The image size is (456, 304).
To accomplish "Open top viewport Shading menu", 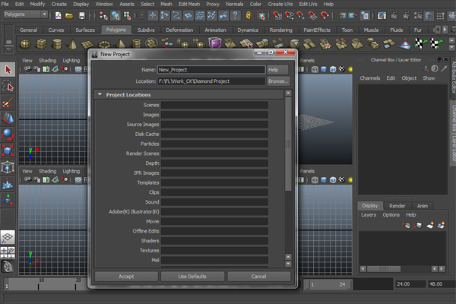I will pyautogui.click(x=47, y=60).
